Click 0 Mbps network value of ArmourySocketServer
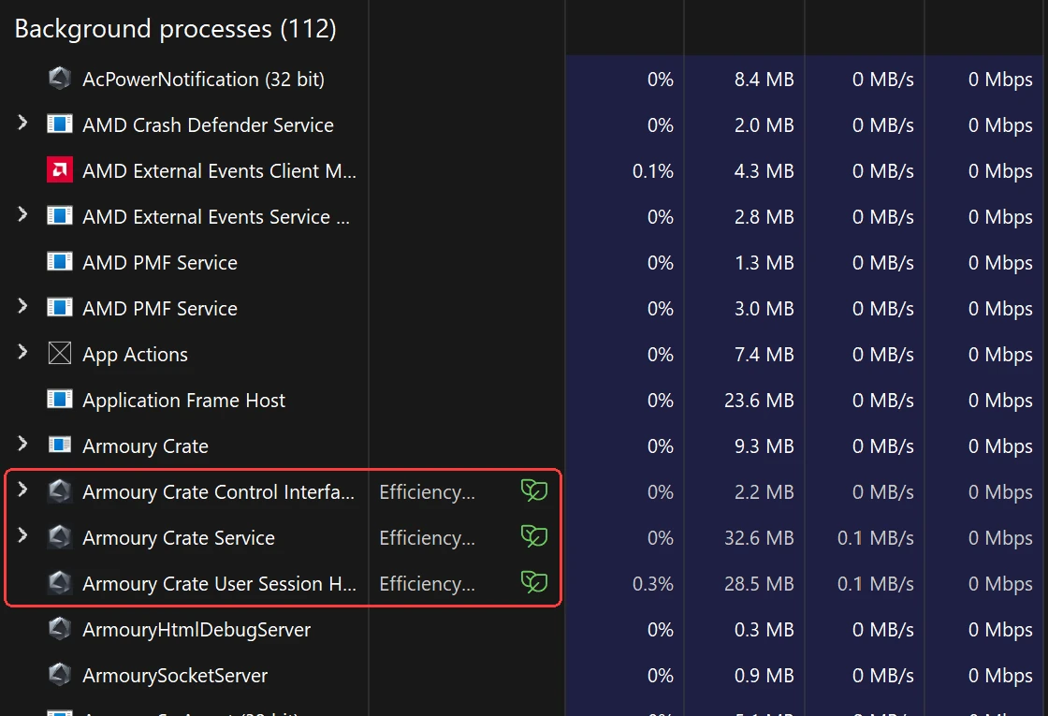 point(1000,676)
